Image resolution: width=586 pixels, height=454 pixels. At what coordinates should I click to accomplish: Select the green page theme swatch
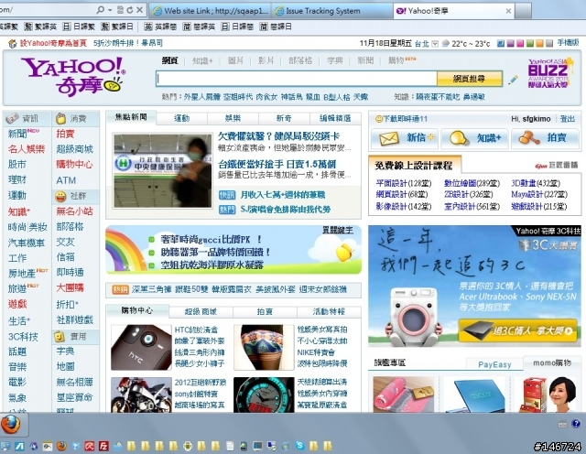tap(529, 44)
